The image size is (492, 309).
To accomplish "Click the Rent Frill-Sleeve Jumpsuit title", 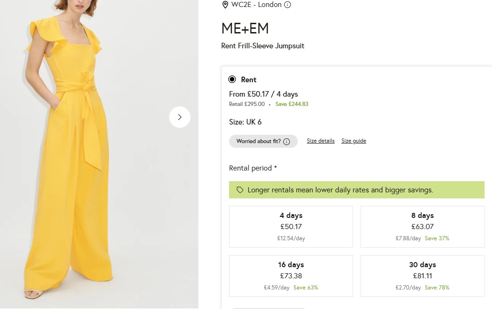I will click(x=262, y=46).
